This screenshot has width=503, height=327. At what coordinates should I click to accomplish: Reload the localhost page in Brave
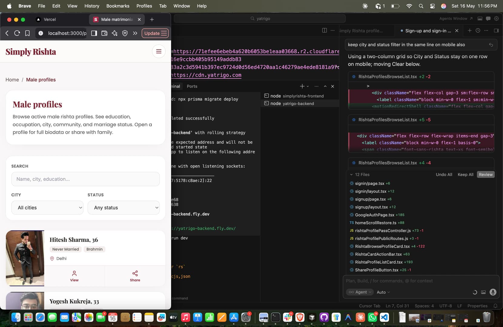coord(17,33)
